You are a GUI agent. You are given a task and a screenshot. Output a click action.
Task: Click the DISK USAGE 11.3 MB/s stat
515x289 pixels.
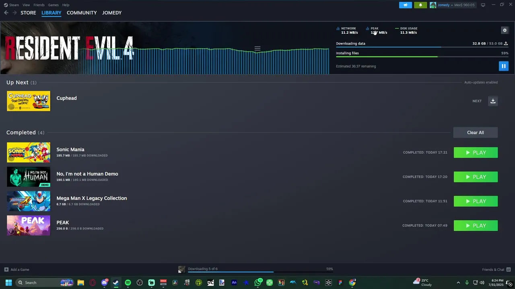(x=406, y=31)
